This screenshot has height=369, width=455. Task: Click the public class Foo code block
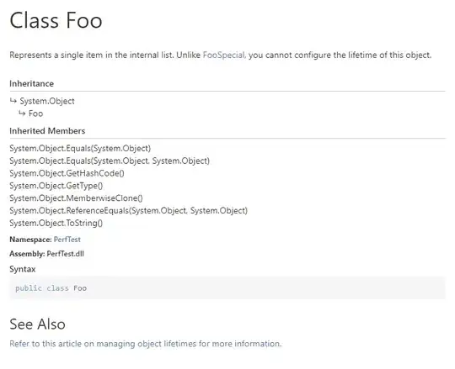coord(227,288)
